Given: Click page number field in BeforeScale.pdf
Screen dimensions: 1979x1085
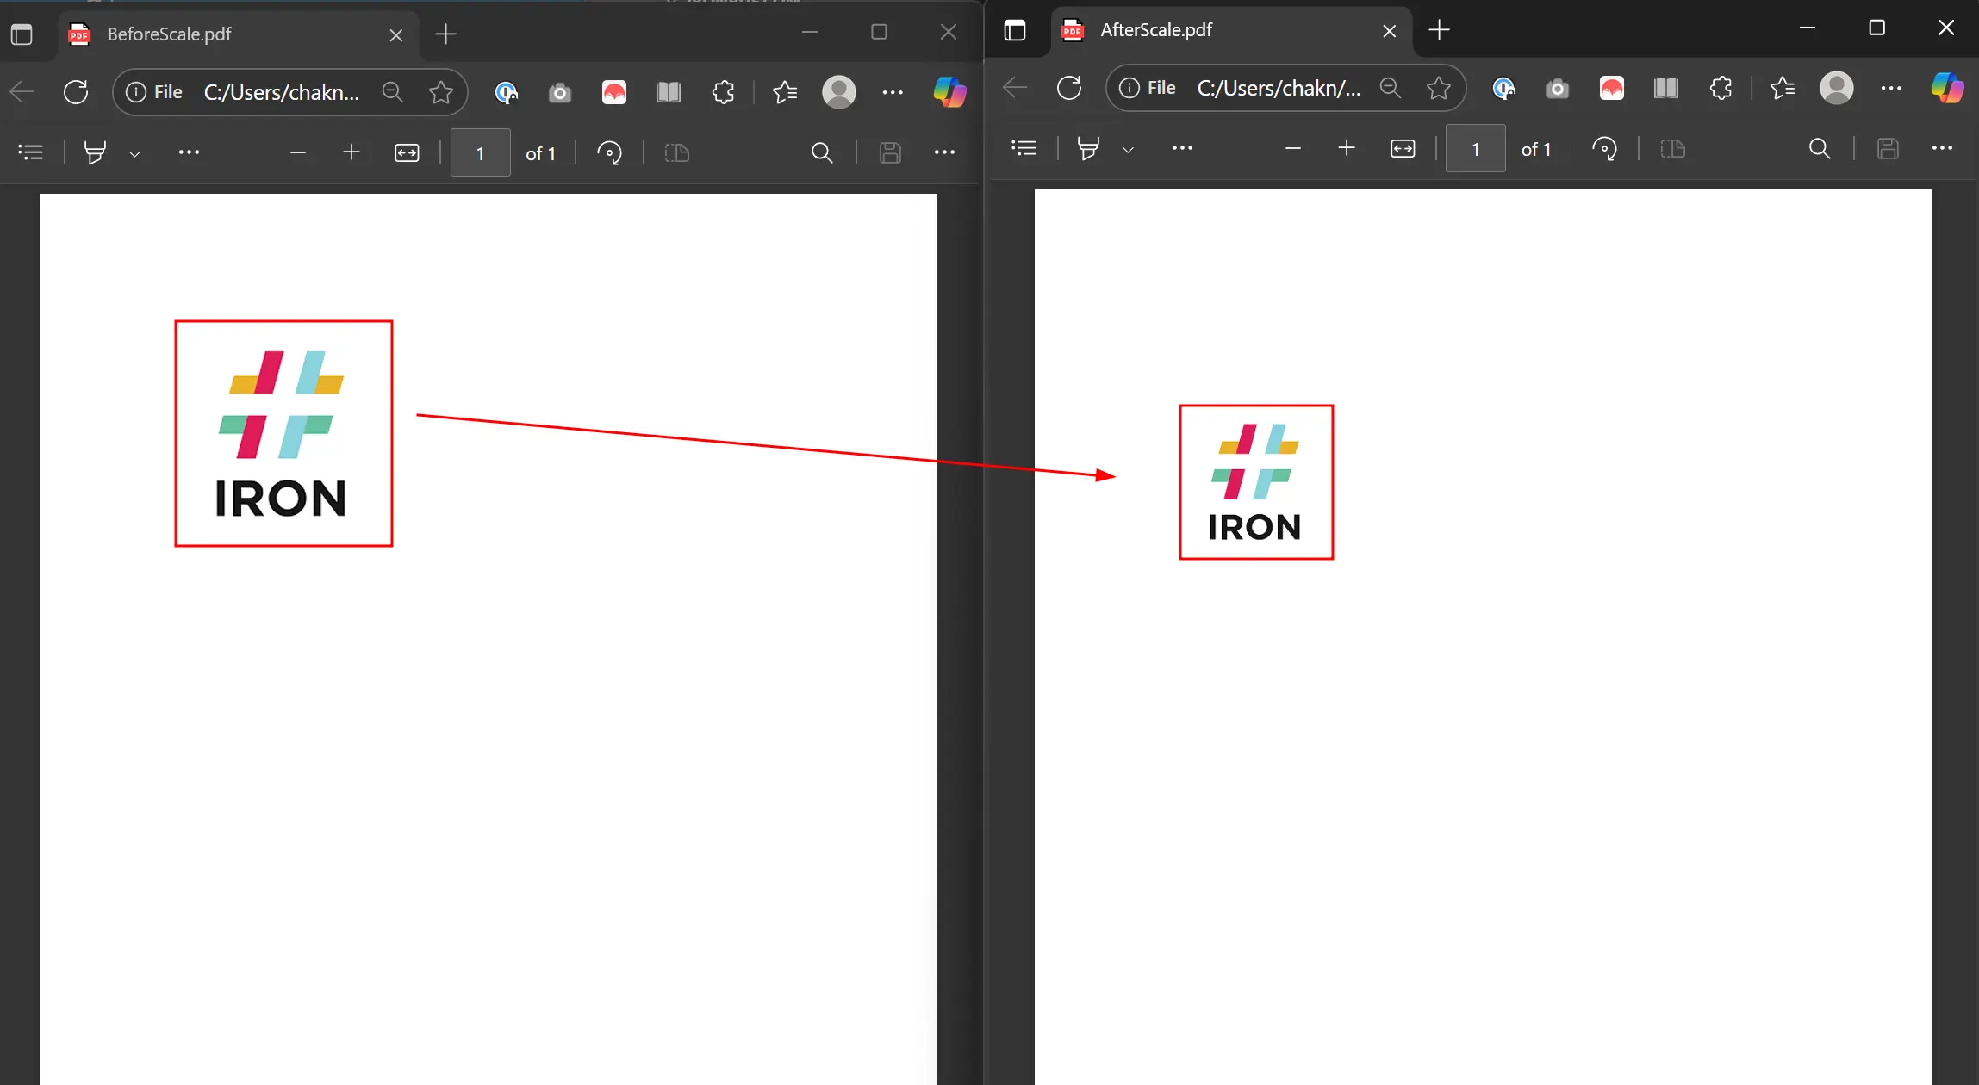Looking at the screenshot, I should pyautogui.click(x=480, y=153).
